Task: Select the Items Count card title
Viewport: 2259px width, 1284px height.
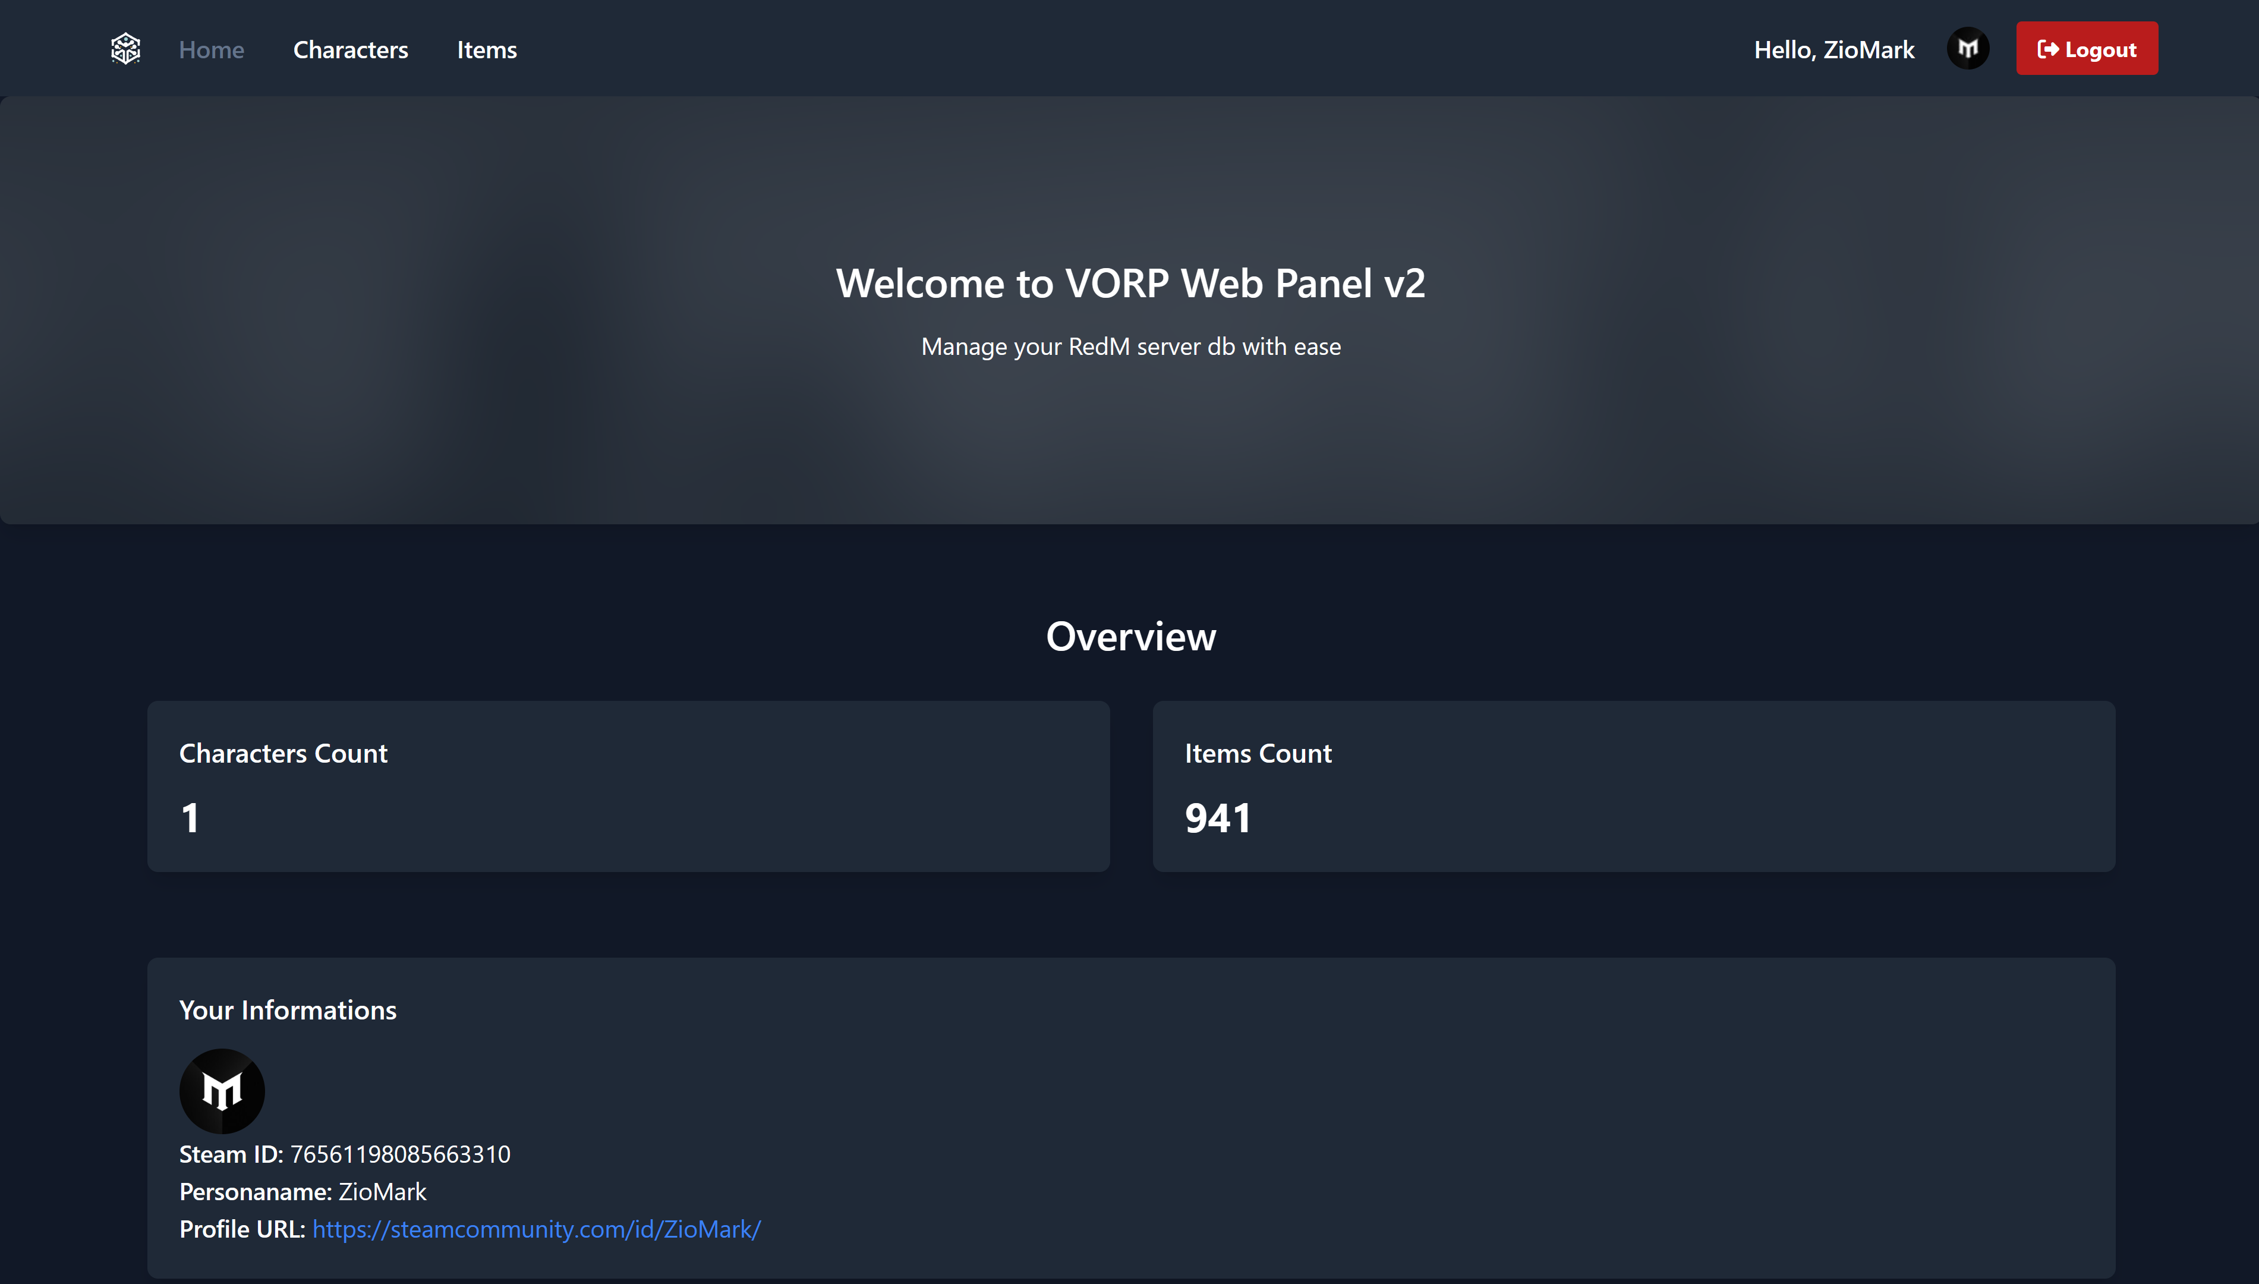Action: [x=1258, y=753]
